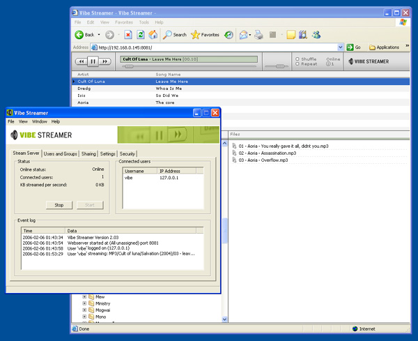Expand the Ministry folder tree node

coord(84,303)
